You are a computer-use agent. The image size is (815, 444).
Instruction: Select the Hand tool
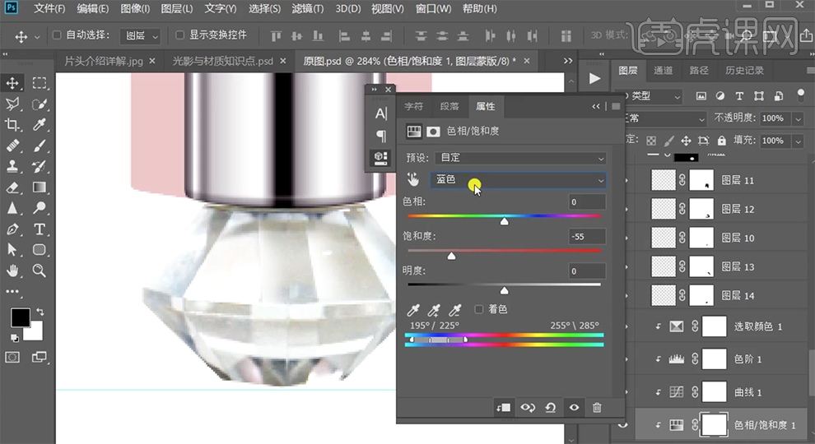pyautogui.click(x=13, y=271)
